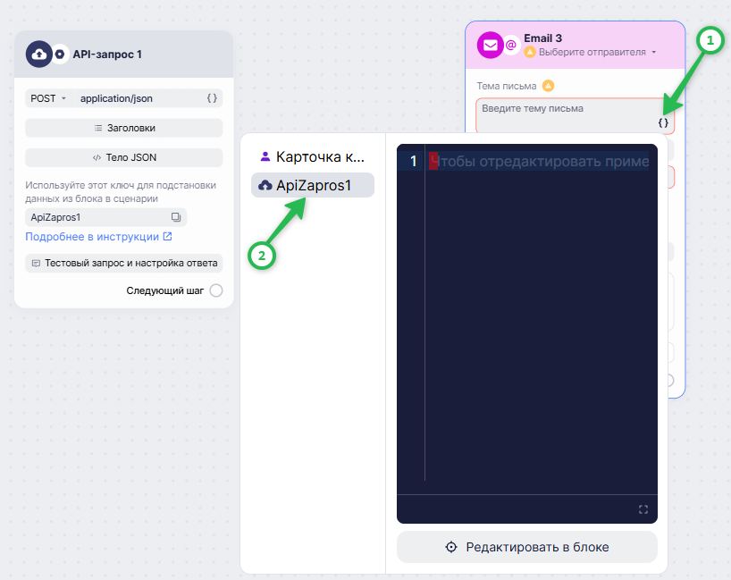
Task: Click Тестовый запрос и настройка ответа
Action: point(124,263)
